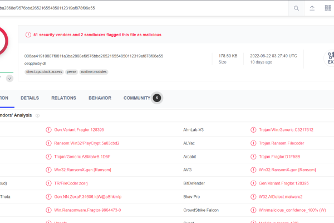Click the AVG vendor name
Viewport: 334px width, 223px height.
(x=188, y=170)
